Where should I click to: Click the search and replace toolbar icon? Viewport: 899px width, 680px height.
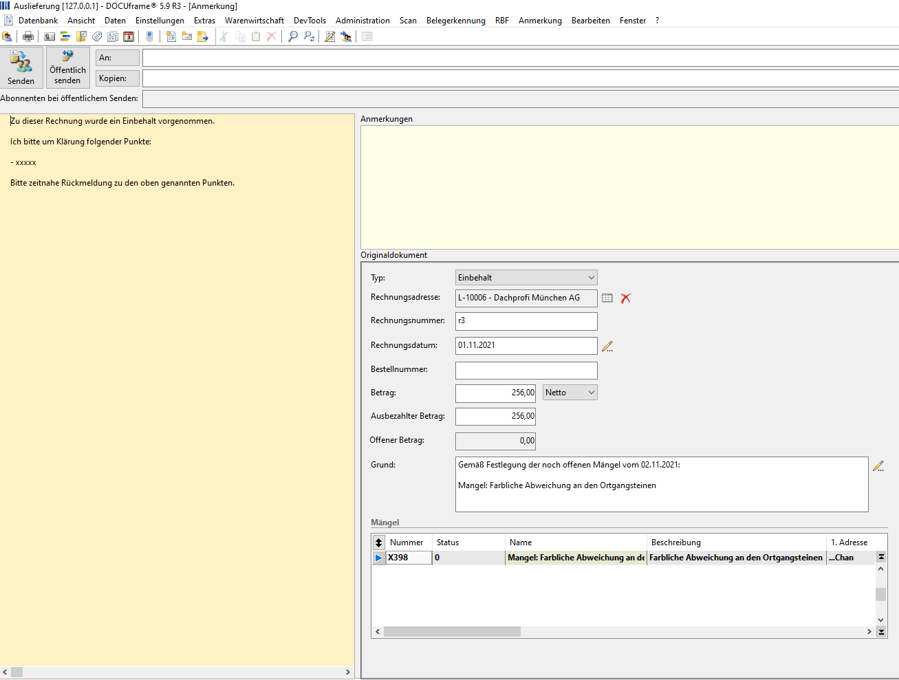tap(309, 36)
